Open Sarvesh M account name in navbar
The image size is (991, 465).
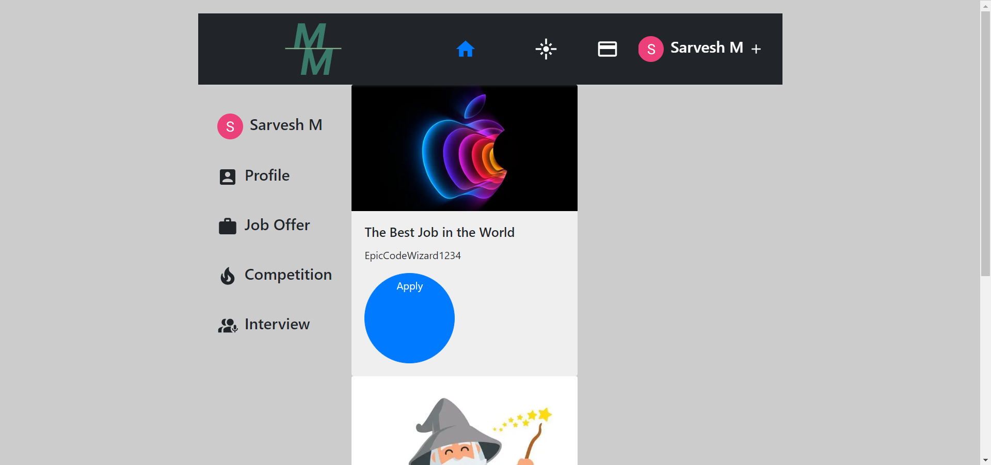coord(707,47)
